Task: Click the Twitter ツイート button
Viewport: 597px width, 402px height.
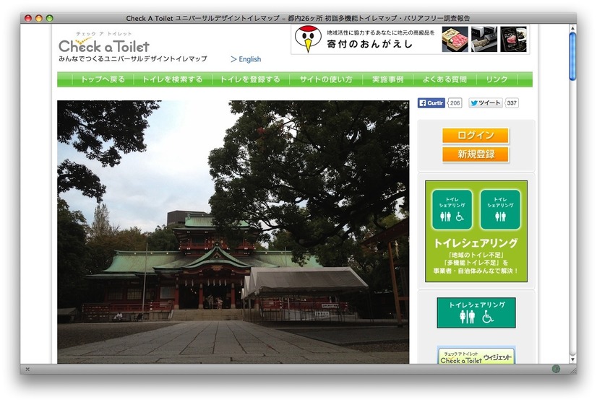Action: coord(486,103)
